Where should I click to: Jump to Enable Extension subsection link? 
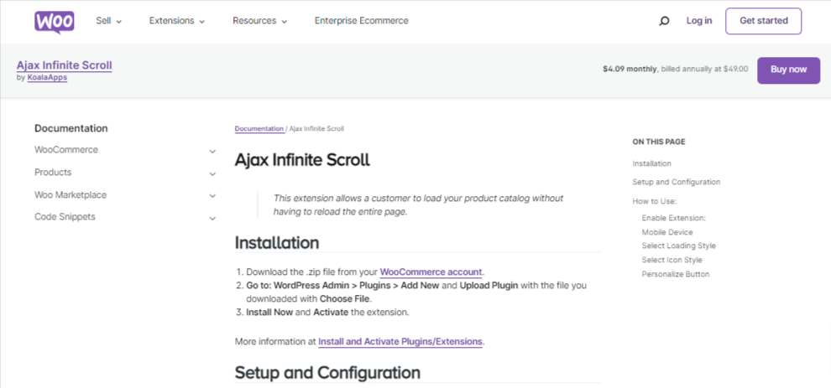point(673,218)
